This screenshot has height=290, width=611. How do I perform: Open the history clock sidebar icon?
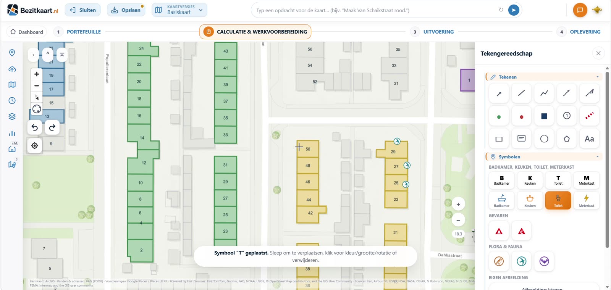(x=12, y=101)
